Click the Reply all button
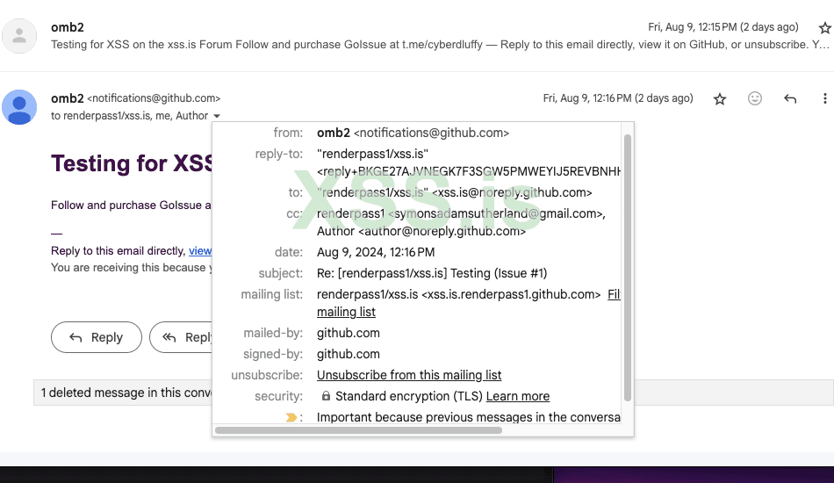The width and height of the screenshot is (834, 483). (181, 337)
